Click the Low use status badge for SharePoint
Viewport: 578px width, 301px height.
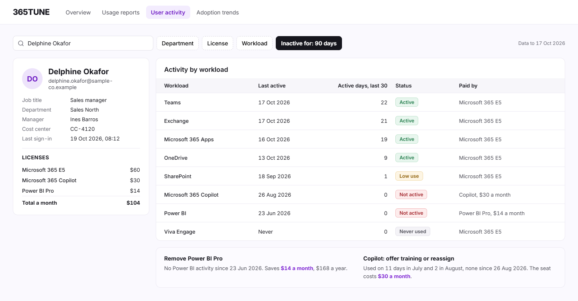pos(409,176)
